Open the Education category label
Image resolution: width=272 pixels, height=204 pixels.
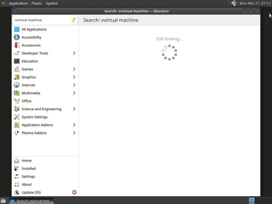tap(30, 61)
